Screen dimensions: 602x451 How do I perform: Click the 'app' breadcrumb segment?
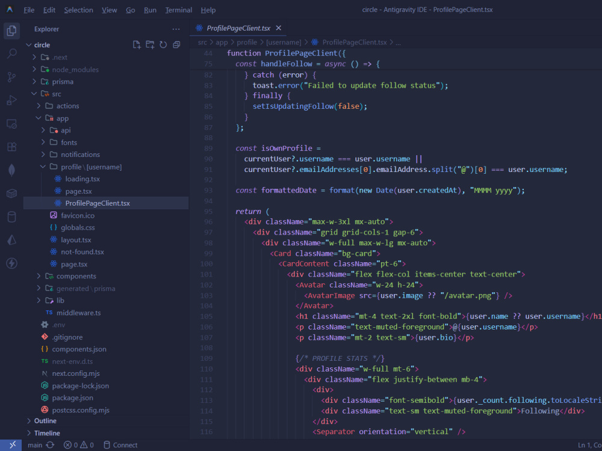(222, 42)
